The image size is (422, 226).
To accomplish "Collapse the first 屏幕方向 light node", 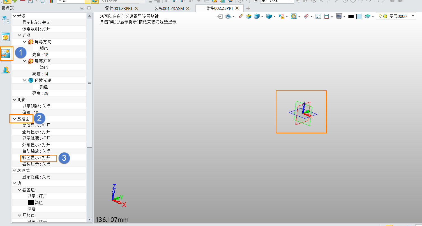I will tap(25, 42).
